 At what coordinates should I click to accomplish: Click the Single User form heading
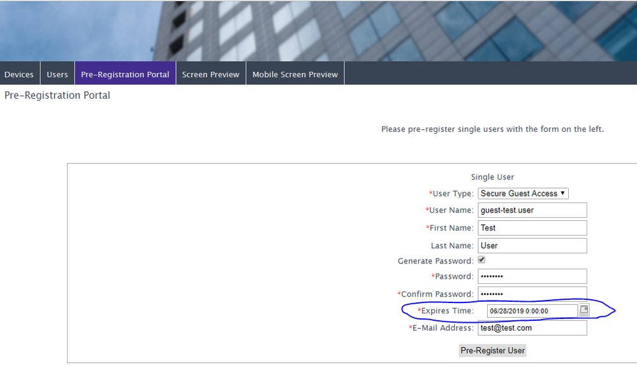492,177
